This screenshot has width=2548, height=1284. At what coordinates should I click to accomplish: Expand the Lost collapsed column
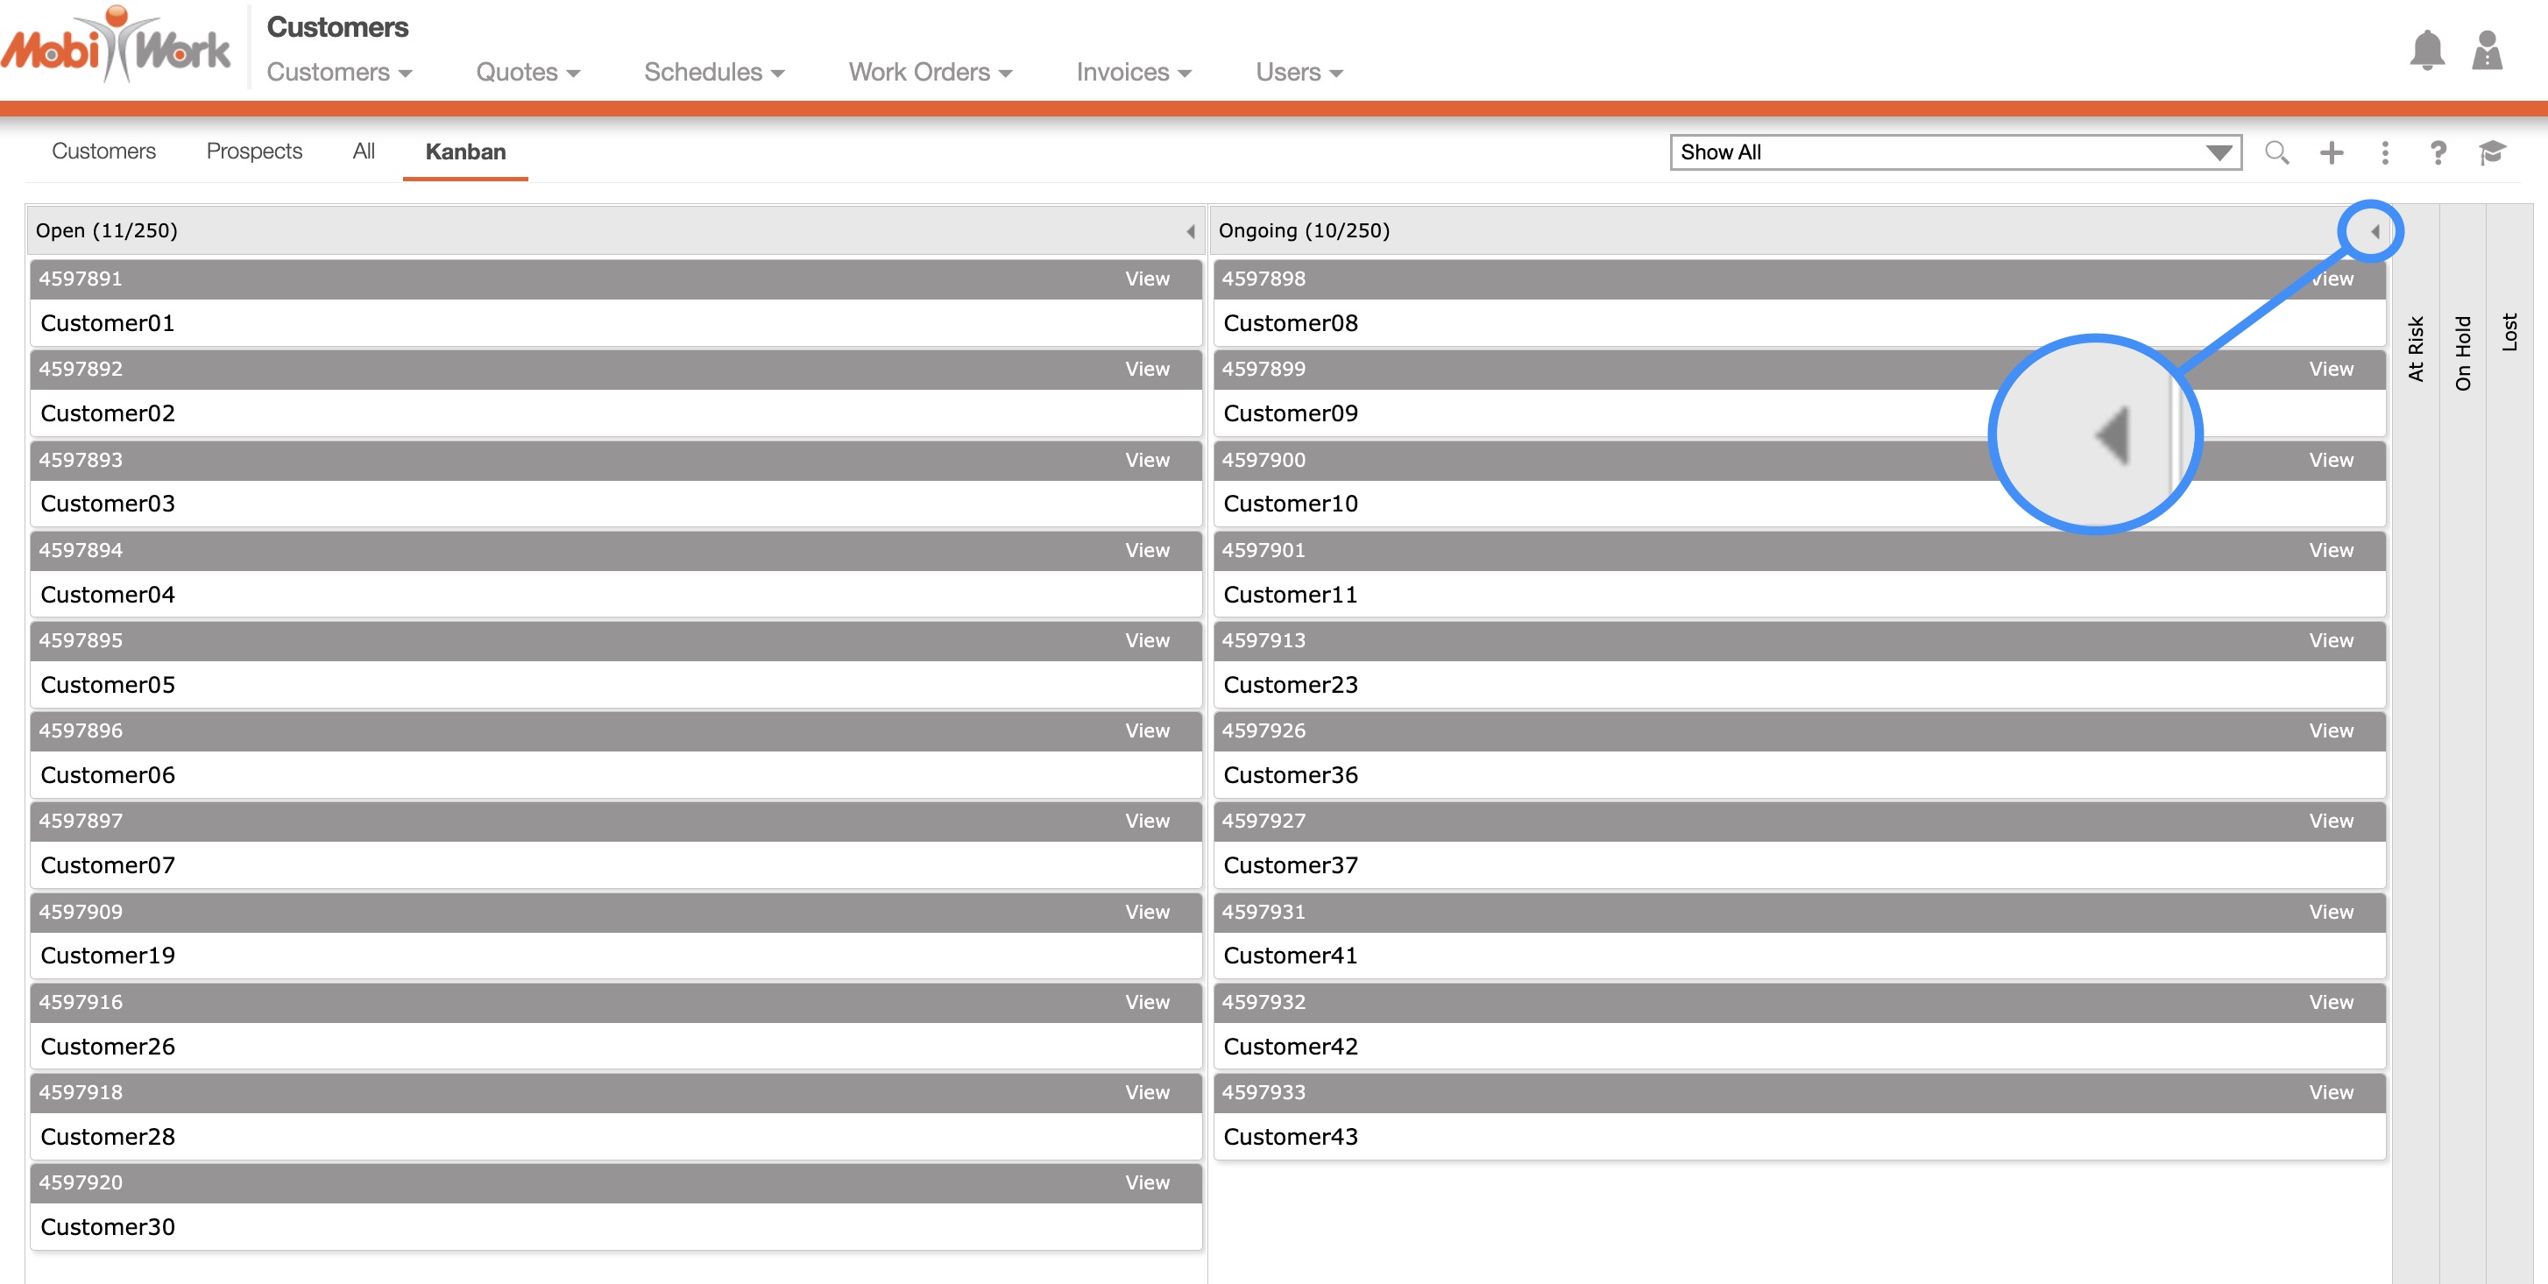(x=2509, y=332)
